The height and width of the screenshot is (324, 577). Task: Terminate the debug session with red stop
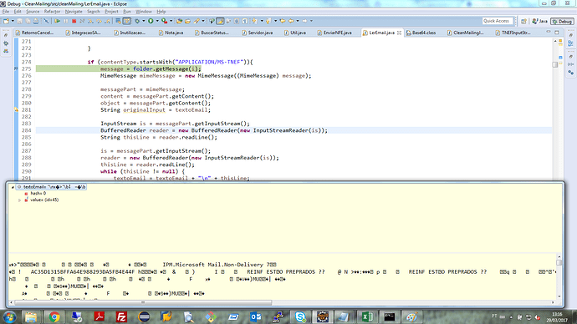[74, 21]
